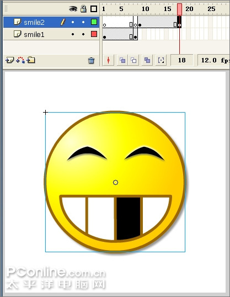Click frame 10 on the timeline ruler

point(145,9)
